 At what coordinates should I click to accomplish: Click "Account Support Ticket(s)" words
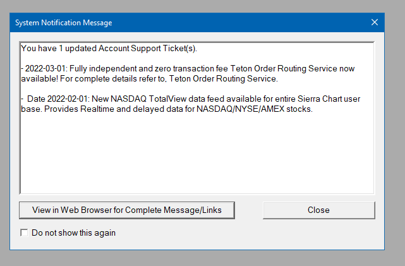click(x=147, y=48)
